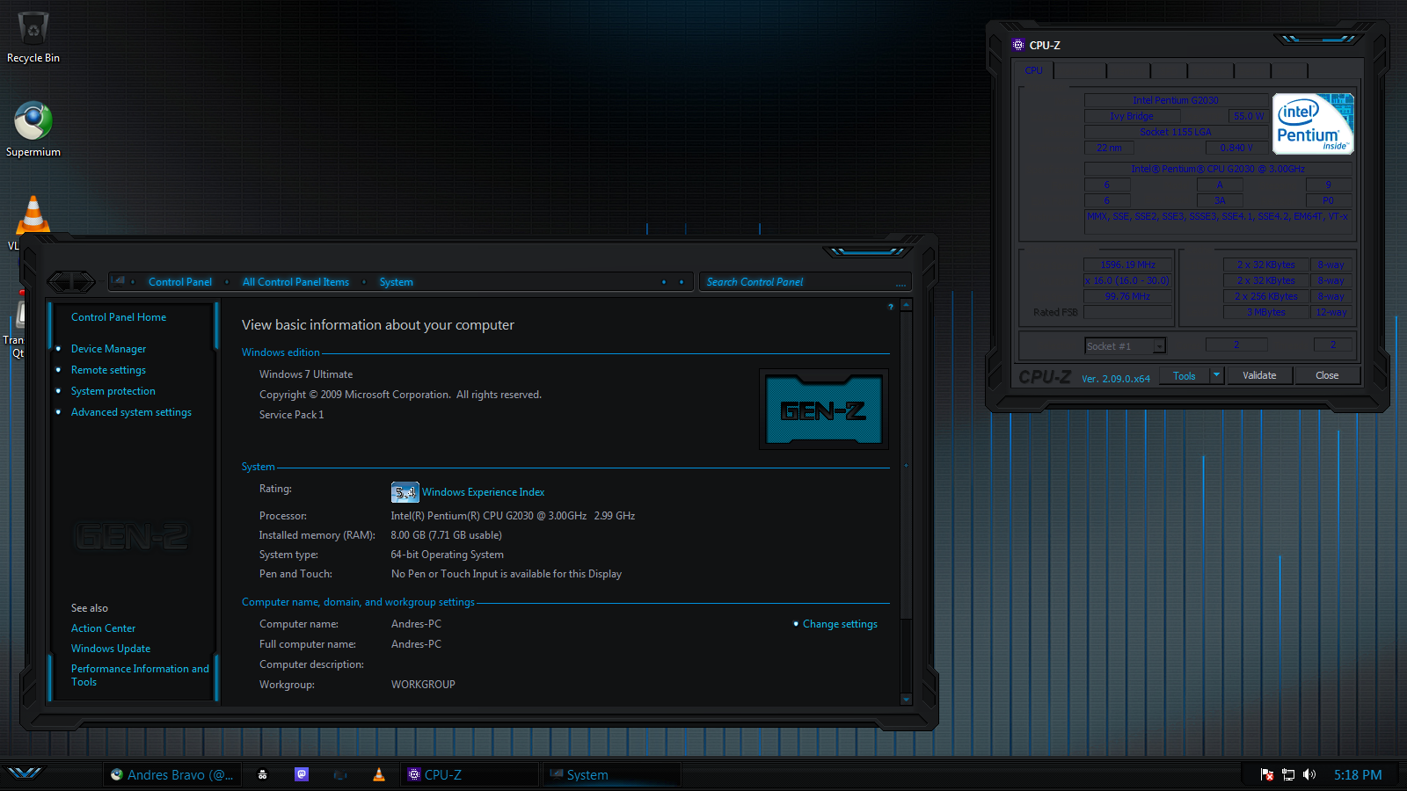This screenshot has height=791, width=1407.
Task: Click Tools button in CPU-Z
Action: coord(1185,375)
